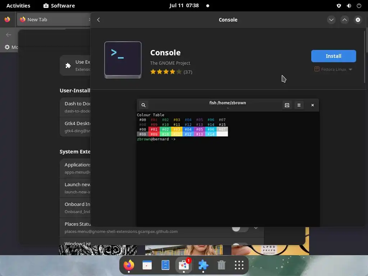Click the star rating for Console
This screenshot has width=368, height=276.
(166, 72)
